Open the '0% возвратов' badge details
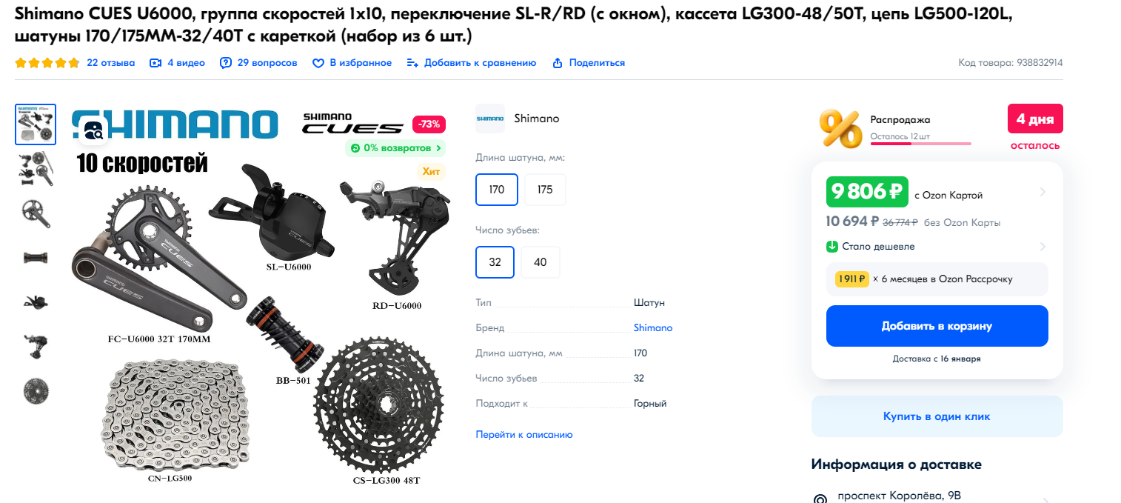This screenshot has height=503, width=1121. 395,147
